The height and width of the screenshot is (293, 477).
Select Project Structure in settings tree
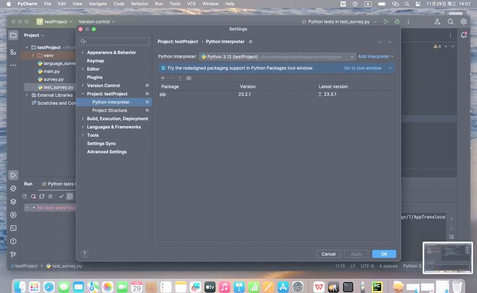[110, 110]
